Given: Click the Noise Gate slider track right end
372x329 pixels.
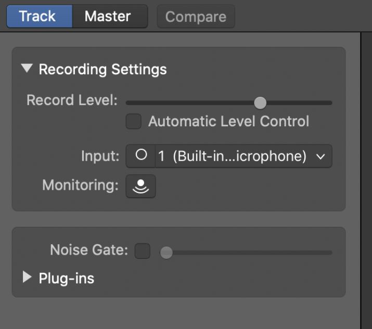Looking at the screenshot, I should pyautogui.click(x=329, y=253).
